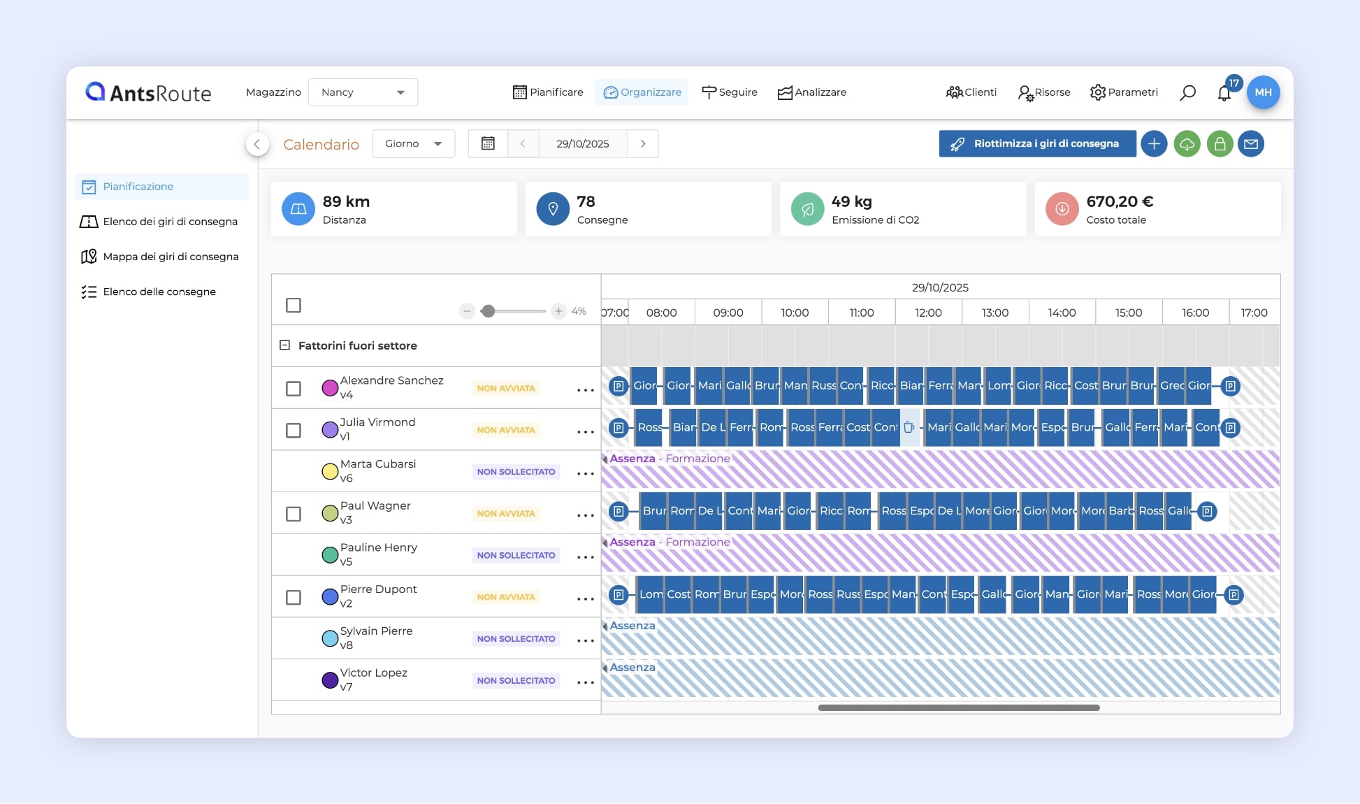1360x804 pixels.
Task: Open the three-dot menu for Marta Cubarsi
Action: point(585,473)
